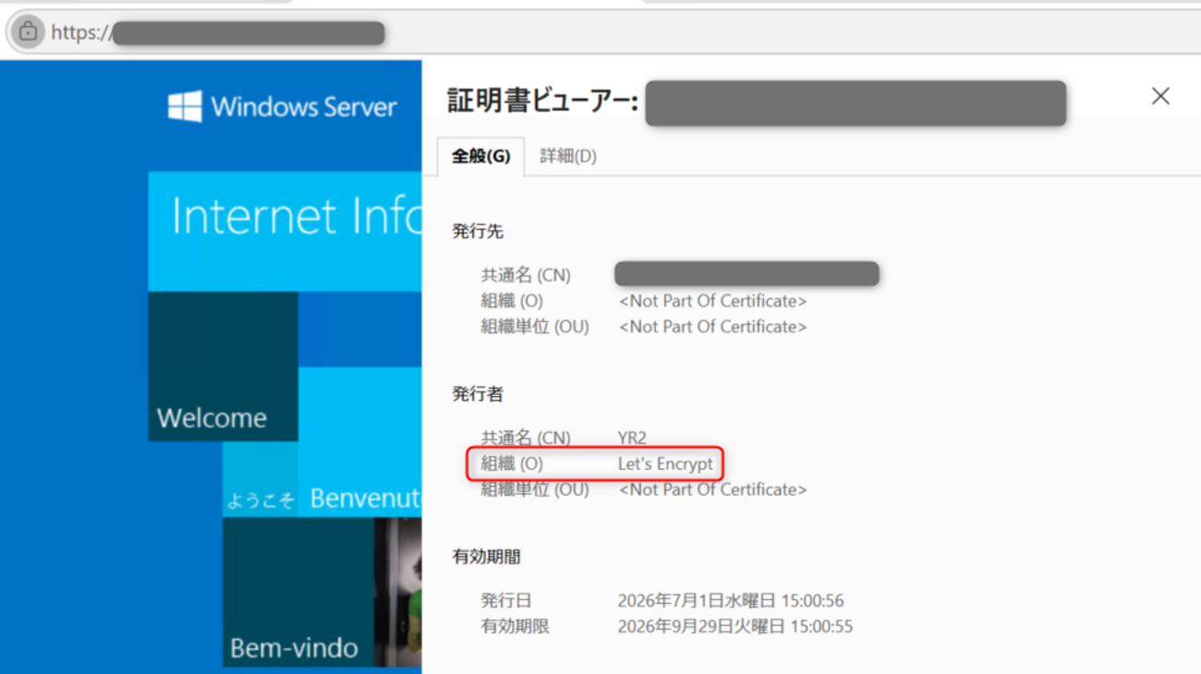Click the 有効期間 section heading
The image size is (1201, 674).
(x=486, y=557)
